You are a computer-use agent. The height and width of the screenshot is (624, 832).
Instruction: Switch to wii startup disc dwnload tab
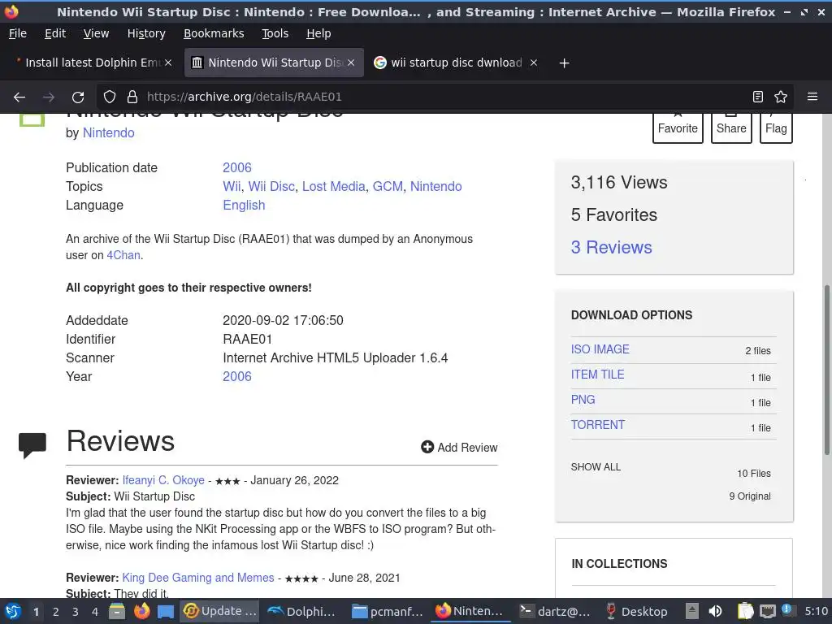457,63
